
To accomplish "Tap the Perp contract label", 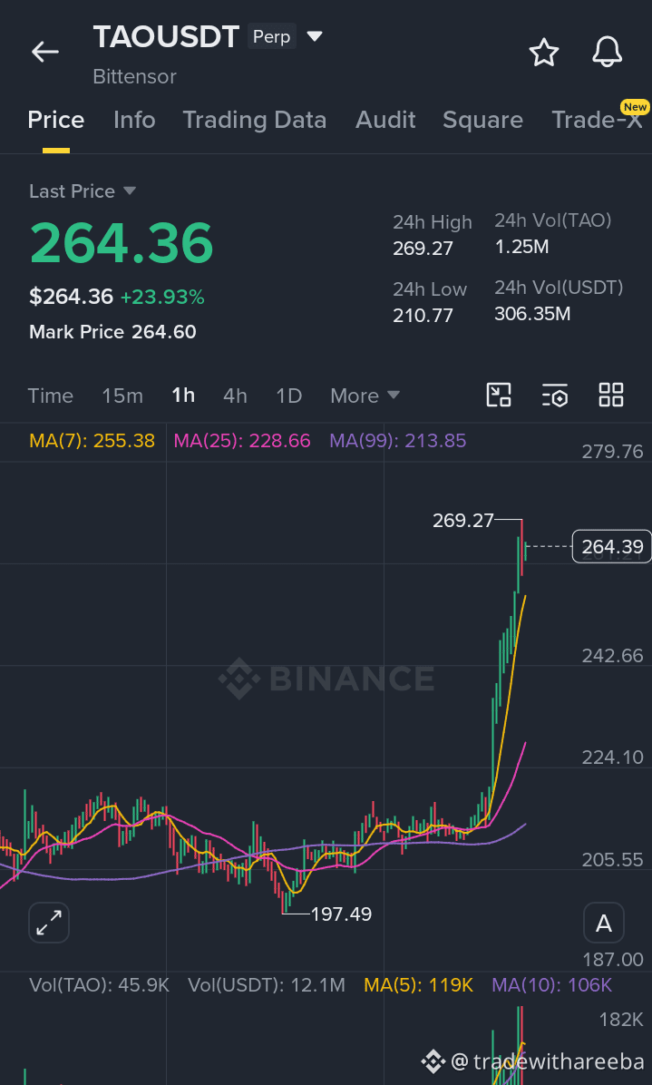I will (x=272, y=36).
